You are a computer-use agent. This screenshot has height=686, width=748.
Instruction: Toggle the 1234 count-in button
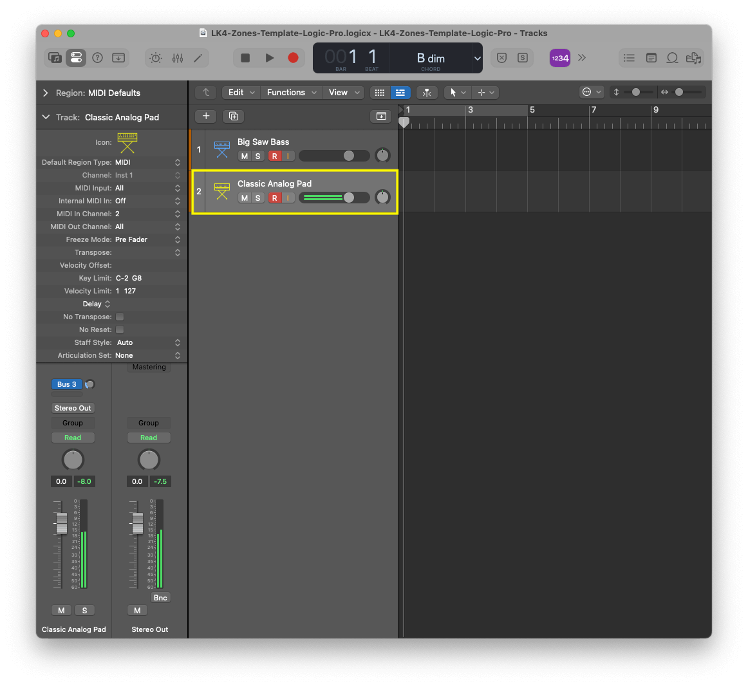click(x=560, y=58)
